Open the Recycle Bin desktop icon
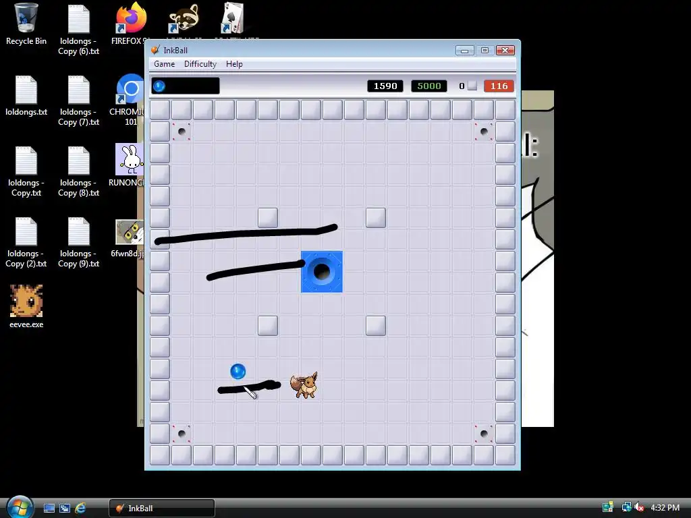The width and height of the screenshot is (691, 518). coord(26,24)
